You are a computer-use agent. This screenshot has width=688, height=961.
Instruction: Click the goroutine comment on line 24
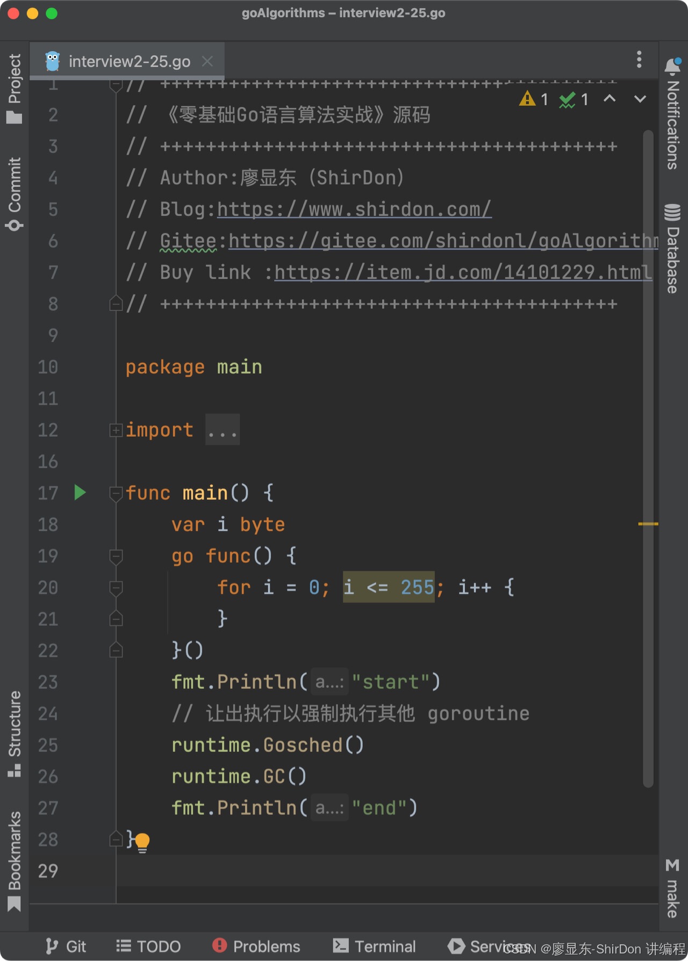coord(350,713)
